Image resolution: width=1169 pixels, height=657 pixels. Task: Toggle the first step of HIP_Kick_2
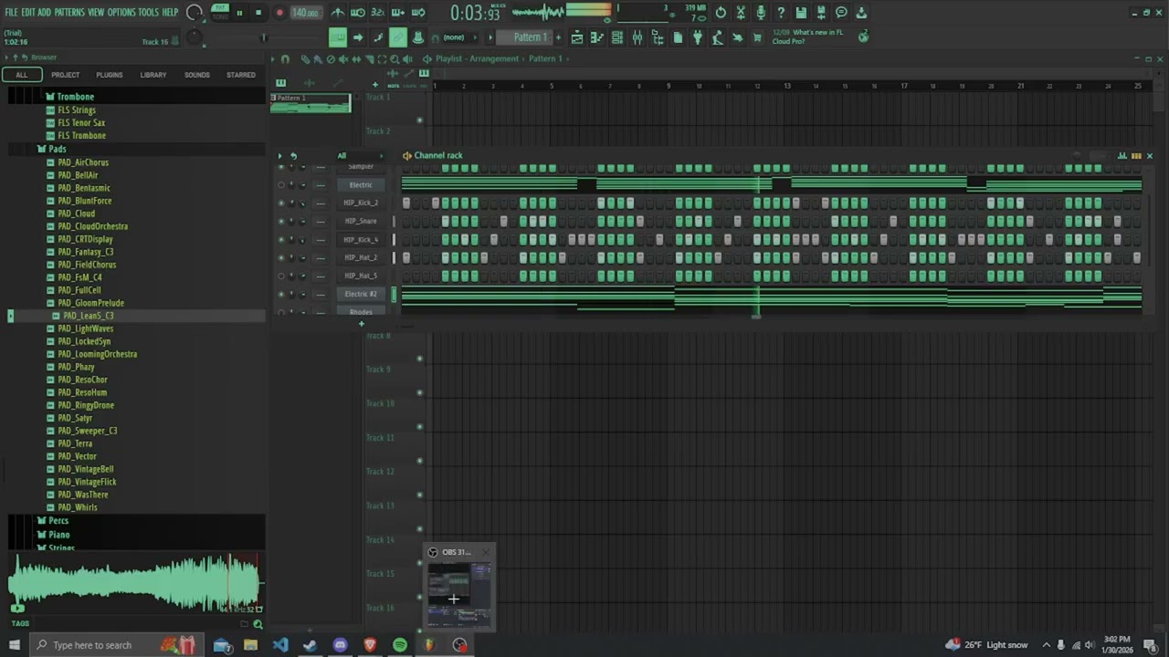(x=406, y=203)
